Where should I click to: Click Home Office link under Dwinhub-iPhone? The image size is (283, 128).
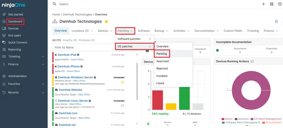pos(73,71)
